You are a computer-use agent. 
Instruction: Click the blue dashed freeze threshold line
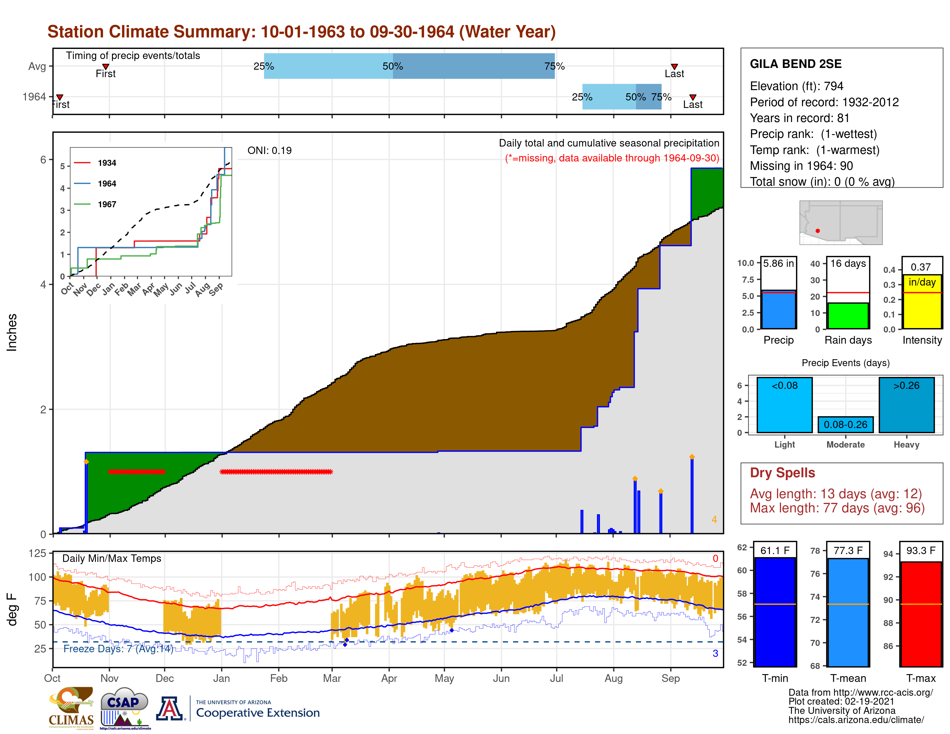(388, 642)
